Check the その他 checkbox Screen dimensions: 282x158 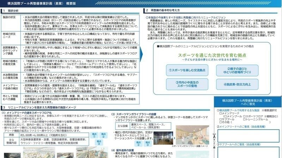pos(221,123)
